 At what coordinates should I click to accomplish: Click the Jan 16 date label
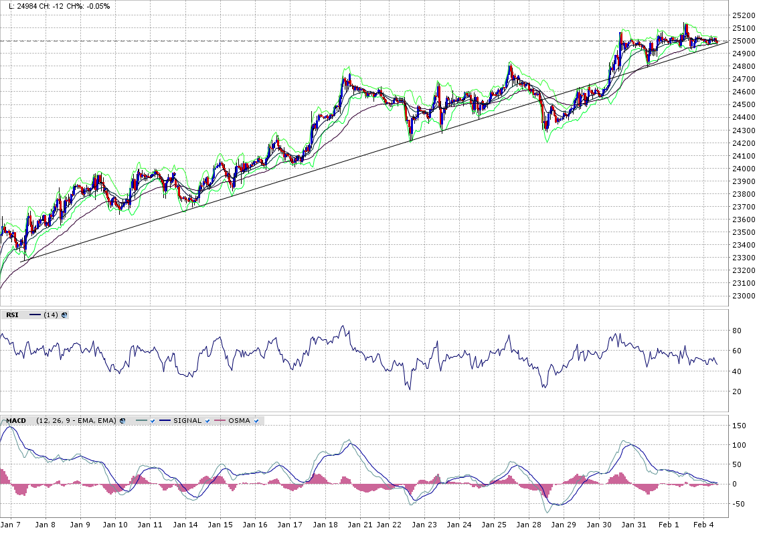[x=255, y=525]
